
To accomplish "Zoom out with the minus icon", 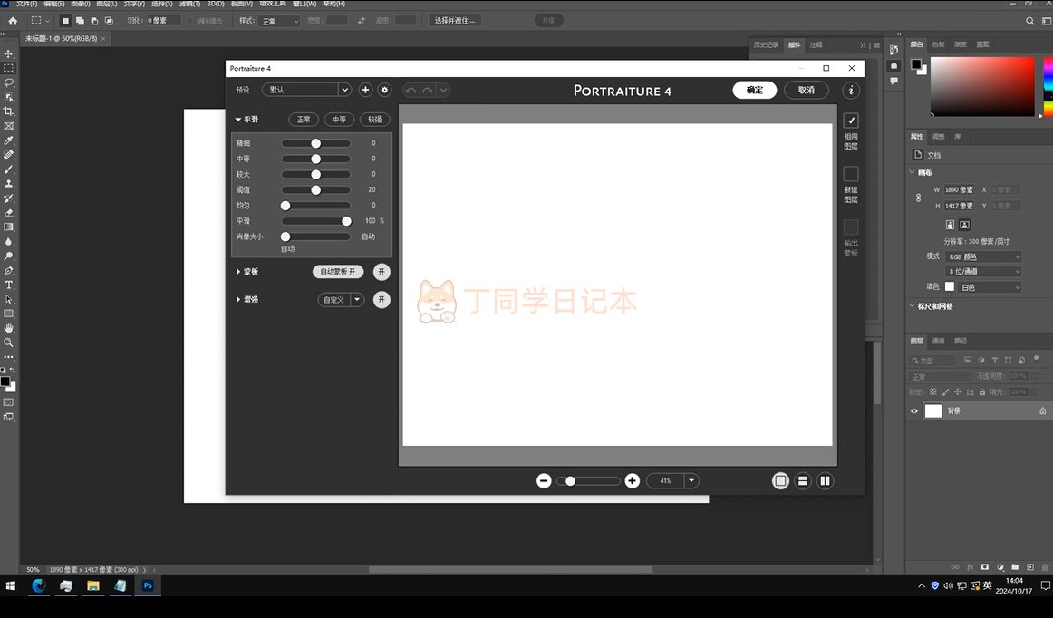I will coord(544,481).
